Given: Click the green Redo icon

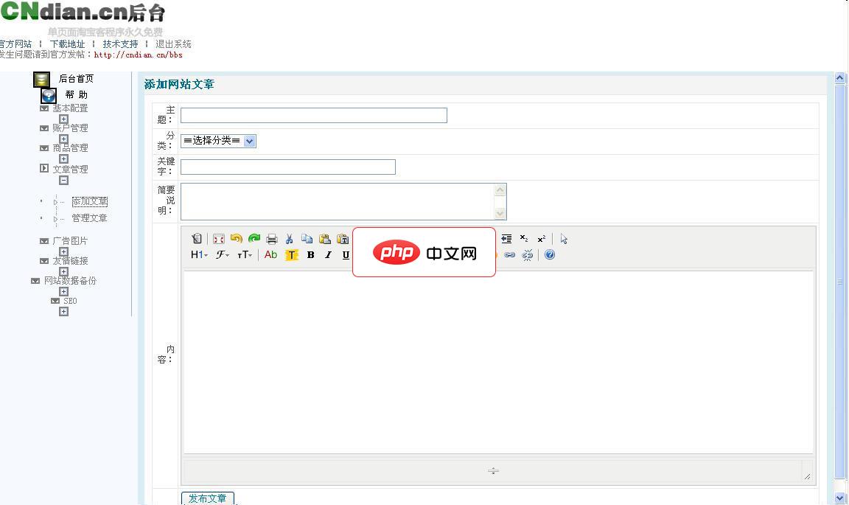Looking at the screenshot, I should 254,239.
